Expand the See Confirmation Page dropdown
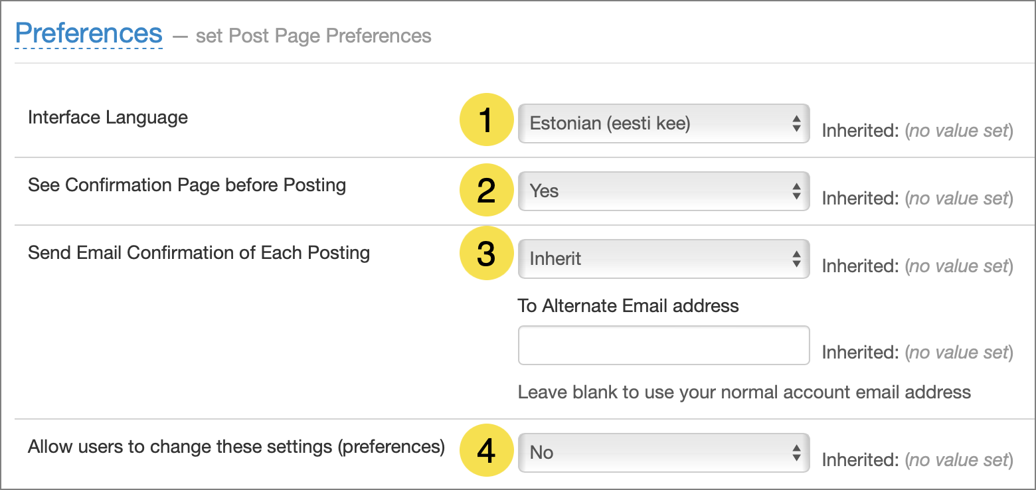Viewport: 1036px width, 490px height. pos(663,191)
